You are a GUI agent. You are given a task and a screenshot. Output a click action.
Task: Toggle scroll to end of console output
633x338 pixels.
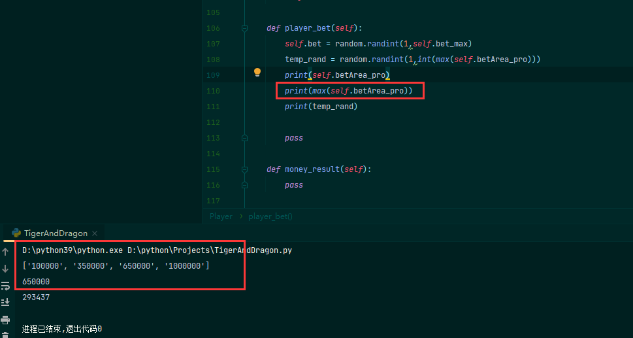coord(5,302)
